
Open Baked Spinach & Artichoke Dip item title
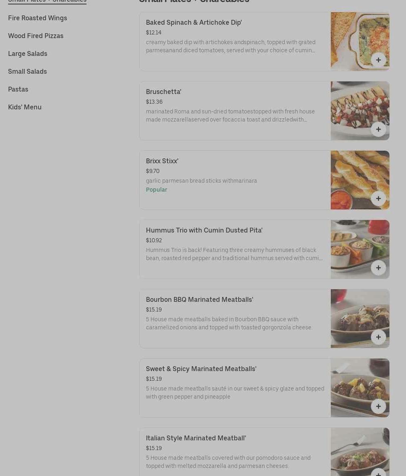pos(194,22)
